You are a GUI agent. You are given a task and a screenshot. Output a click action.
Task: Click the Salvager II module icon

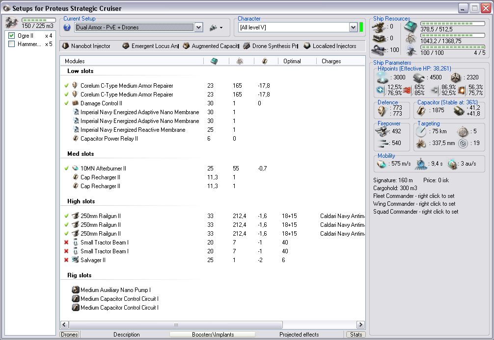(x=75, y=260)
